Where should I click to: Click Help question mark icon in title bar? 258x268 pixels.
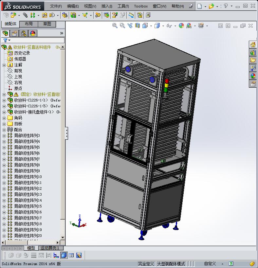pos(226,6)
